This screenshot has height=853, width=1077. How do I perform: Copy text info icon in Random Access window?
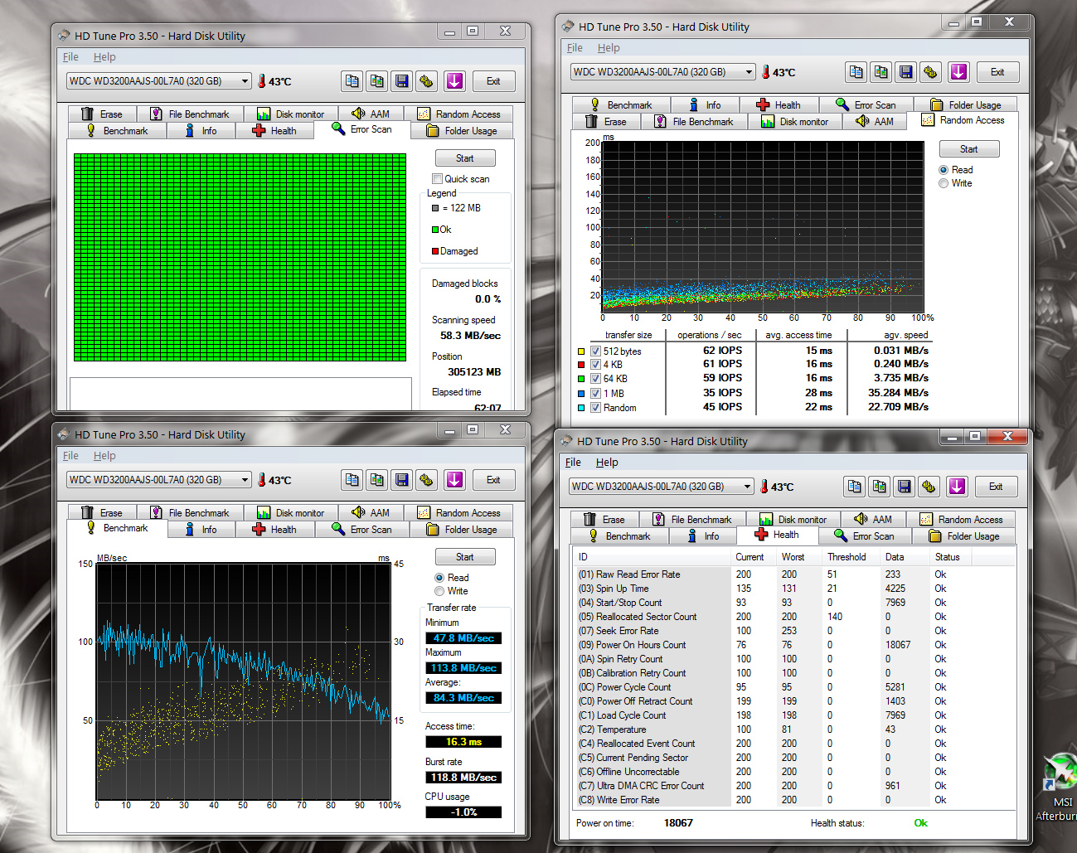[856, 72]
